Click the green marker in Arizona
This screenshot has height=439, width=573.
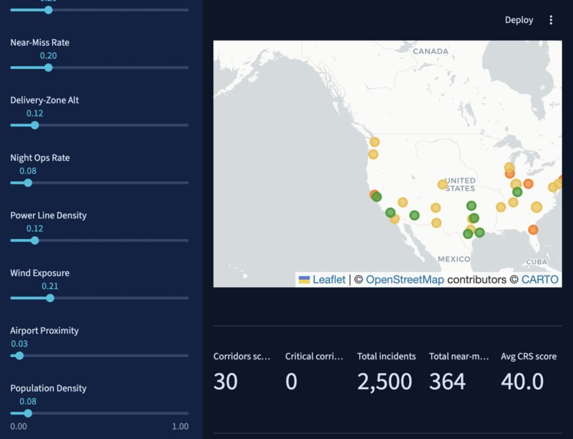pos(414,215)
